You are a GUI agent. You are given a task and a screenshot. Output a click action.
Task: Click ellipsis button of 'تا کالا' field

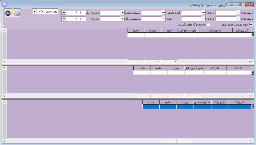click(x=203, y=19)
